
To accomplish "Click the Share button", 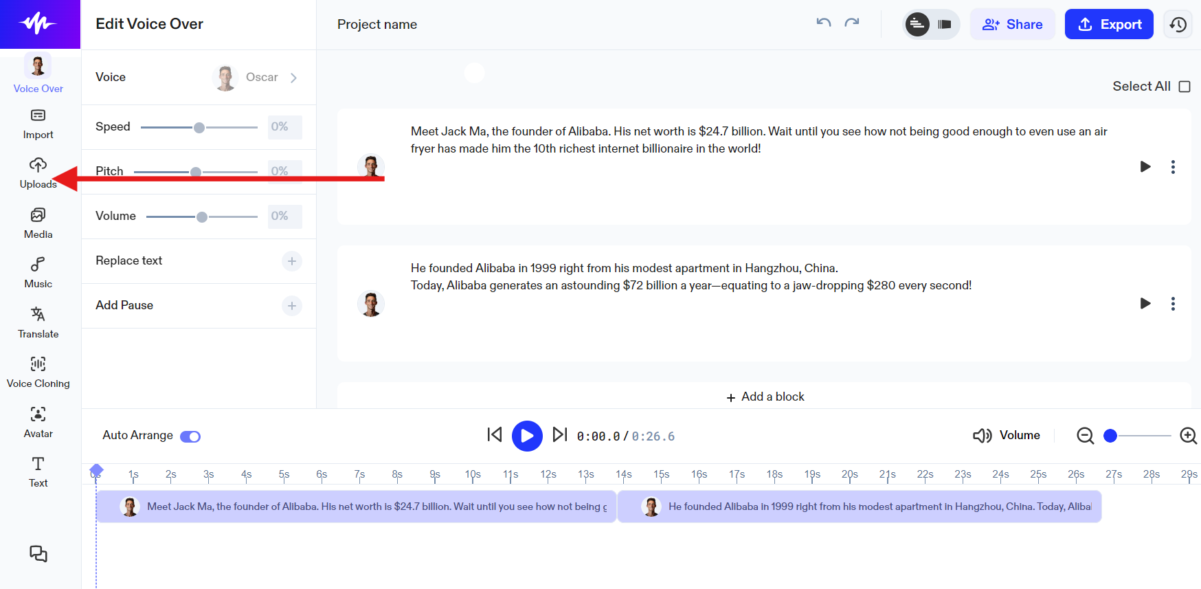I will click(x=1012, y=24).
